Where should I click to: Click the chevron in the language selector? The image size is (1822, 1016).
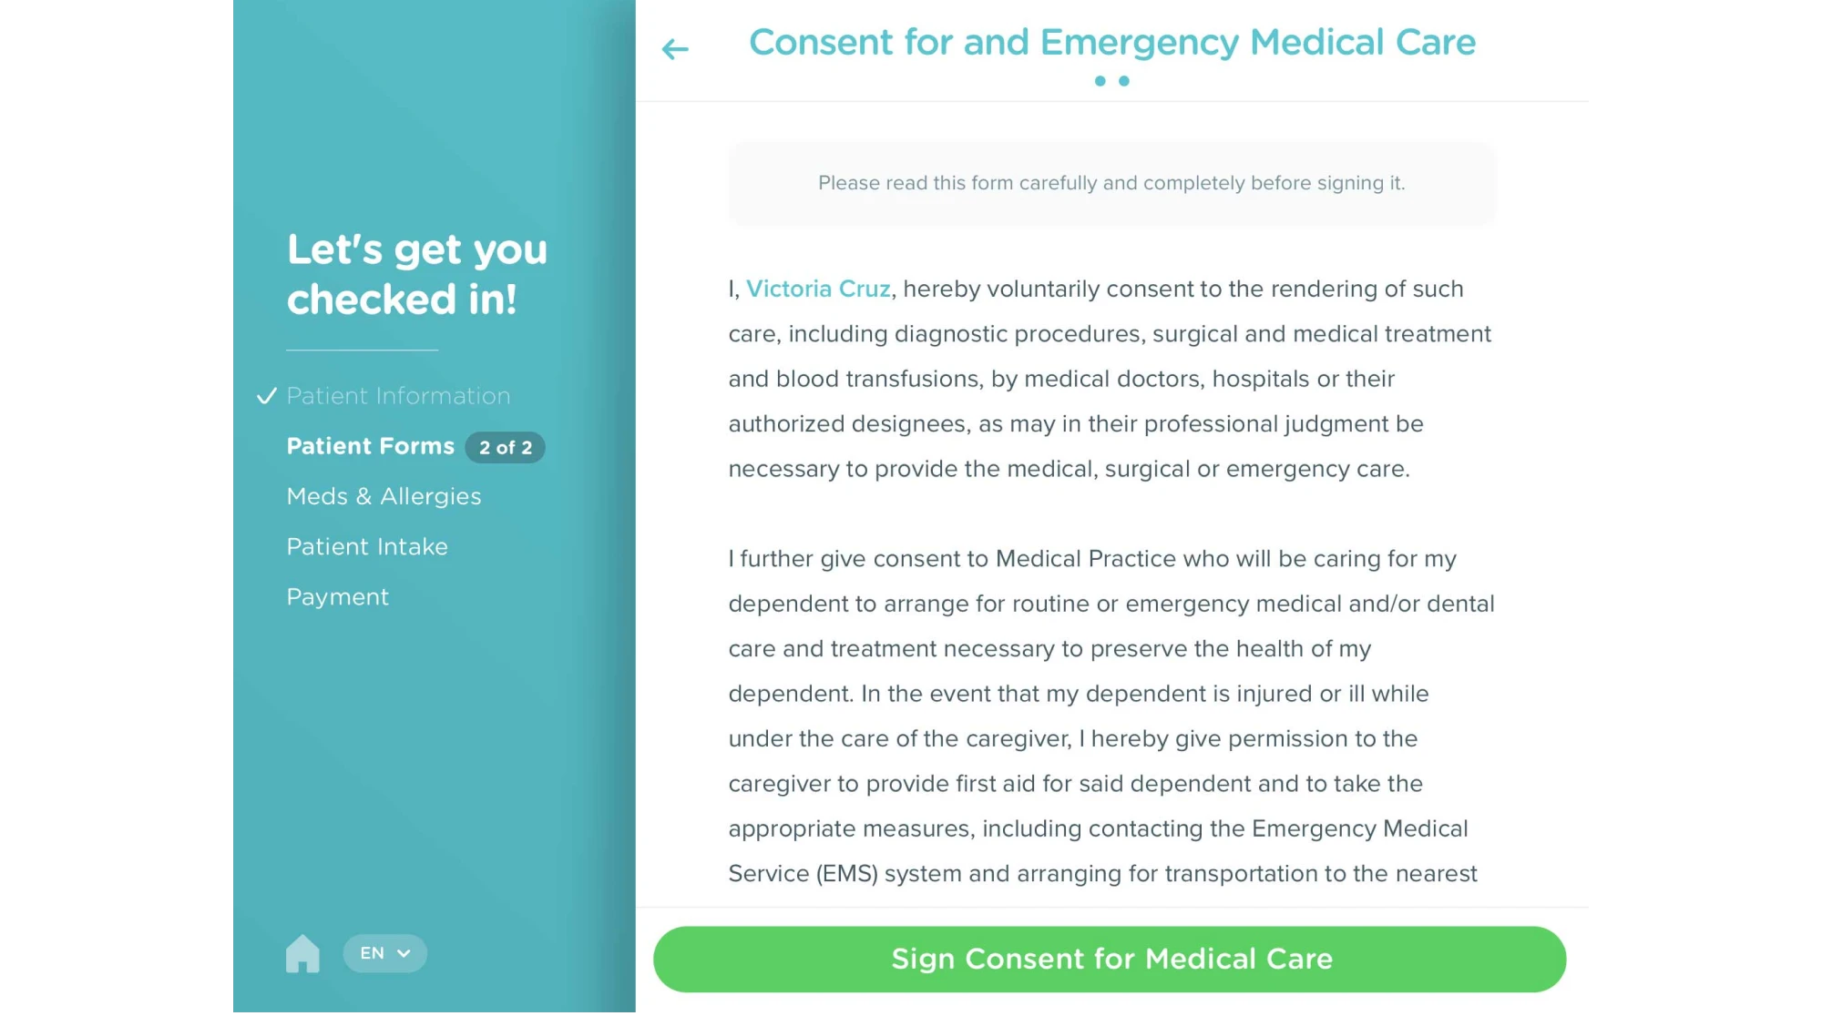(x=404, y=953)
